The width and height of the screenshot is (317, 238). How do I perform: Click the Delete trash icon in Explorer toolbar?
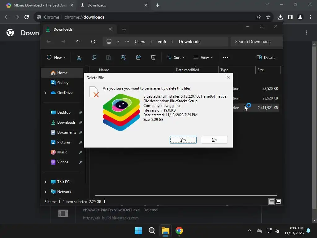coord(153,57)
